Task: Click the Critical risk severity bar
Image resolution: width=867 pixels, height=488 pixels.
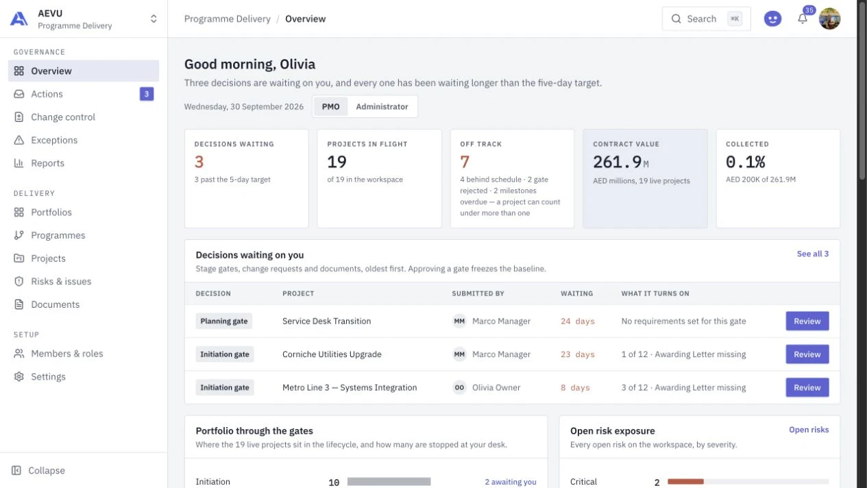Action: coord(748,482)
